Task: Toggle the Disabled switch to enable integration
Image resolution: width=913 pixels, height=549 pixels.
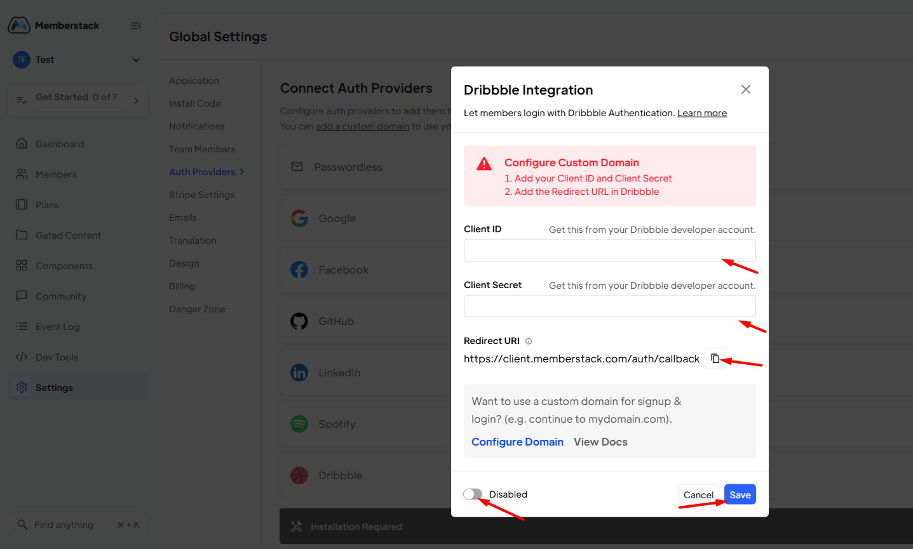Action: [x=473, y=494]
